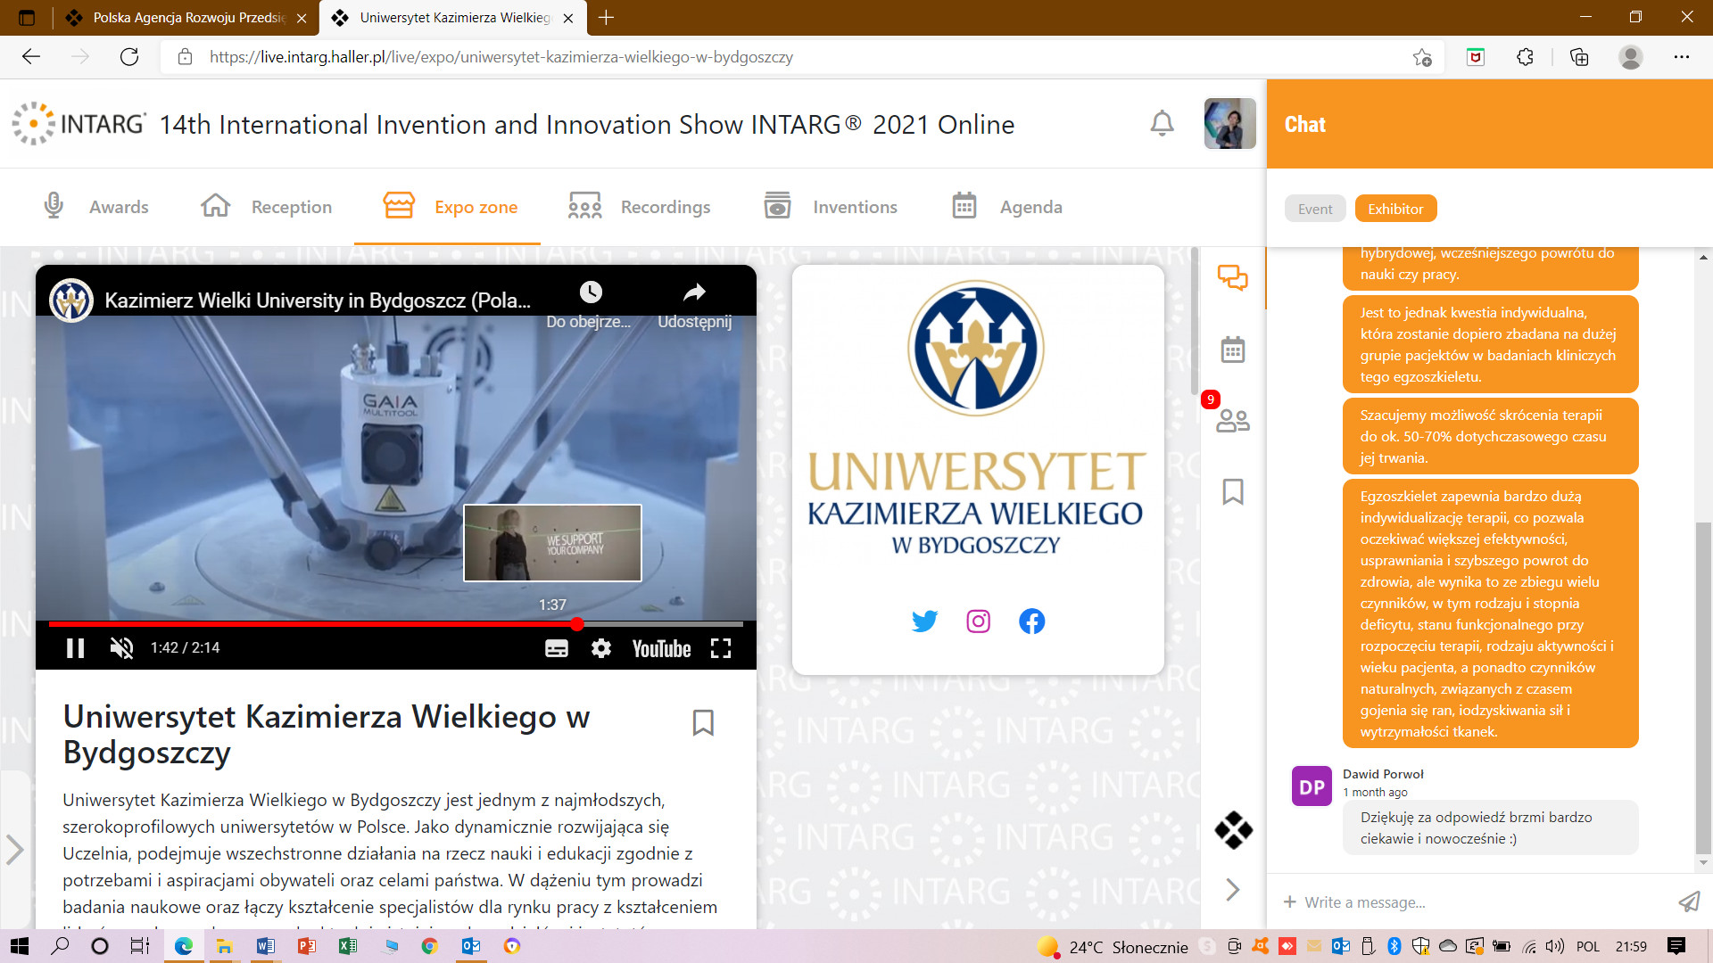Click the INTARG logo
The height and width of the screenshot is (963, 1713).
pos(79,123)
